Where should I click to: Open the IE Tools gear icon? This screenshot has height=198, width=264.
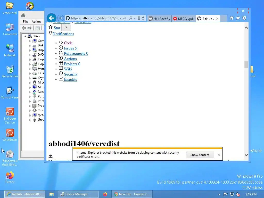[244, 18]
